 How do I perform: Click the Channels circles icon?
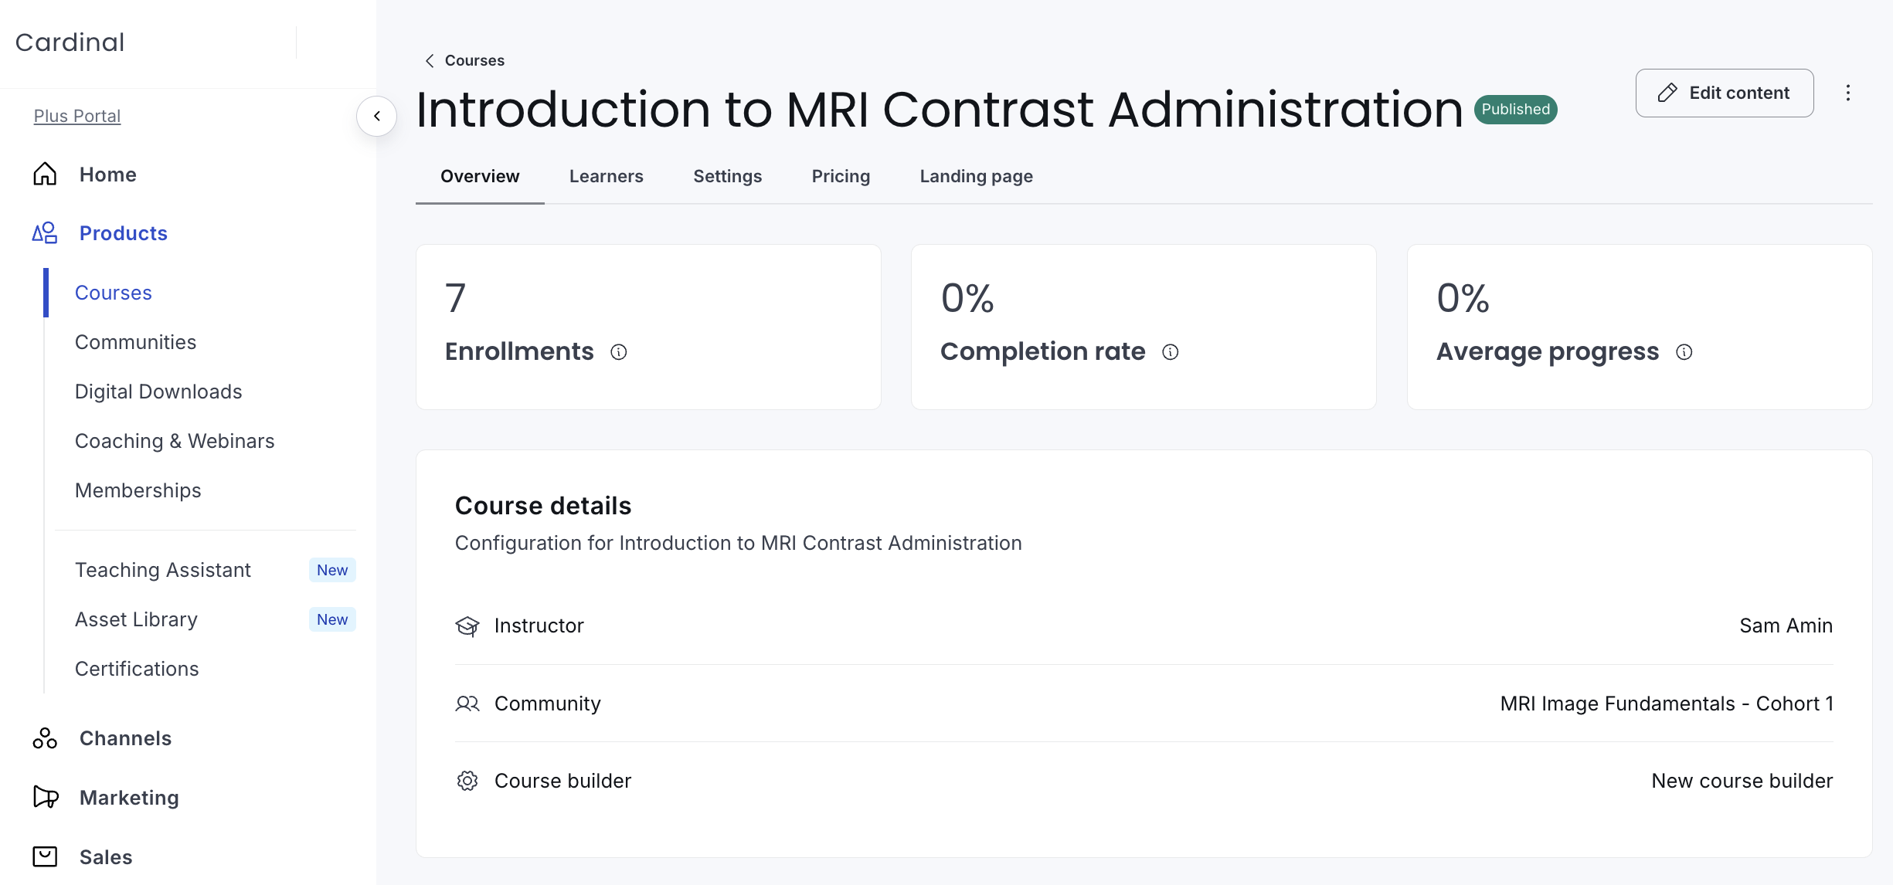coord(45,738)
